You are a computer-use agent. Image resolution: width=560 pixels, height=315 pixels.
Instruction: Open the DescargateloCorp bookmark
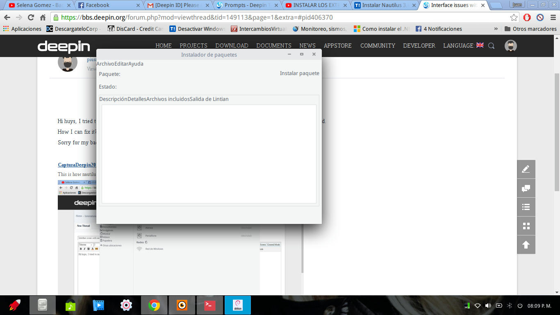74,29
